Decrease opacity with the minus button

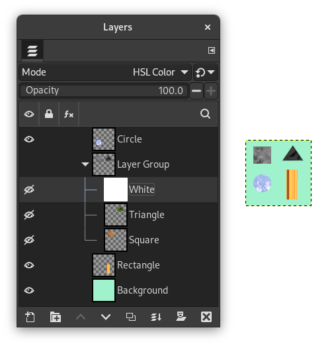(196, 91)
